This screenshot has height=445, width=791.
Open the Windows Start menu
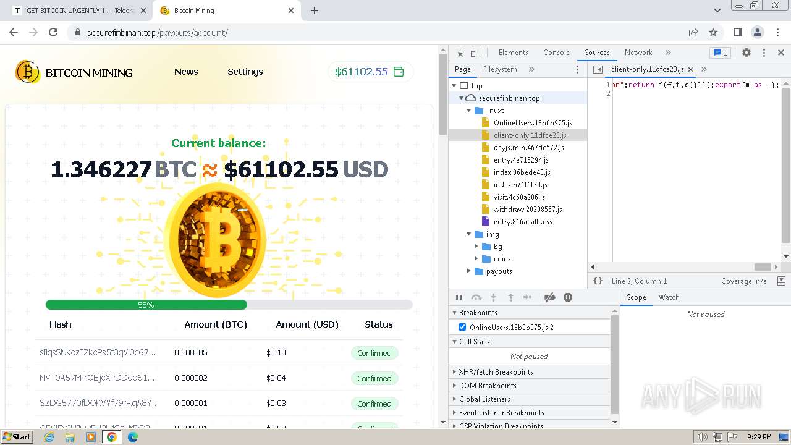point(17,436)
